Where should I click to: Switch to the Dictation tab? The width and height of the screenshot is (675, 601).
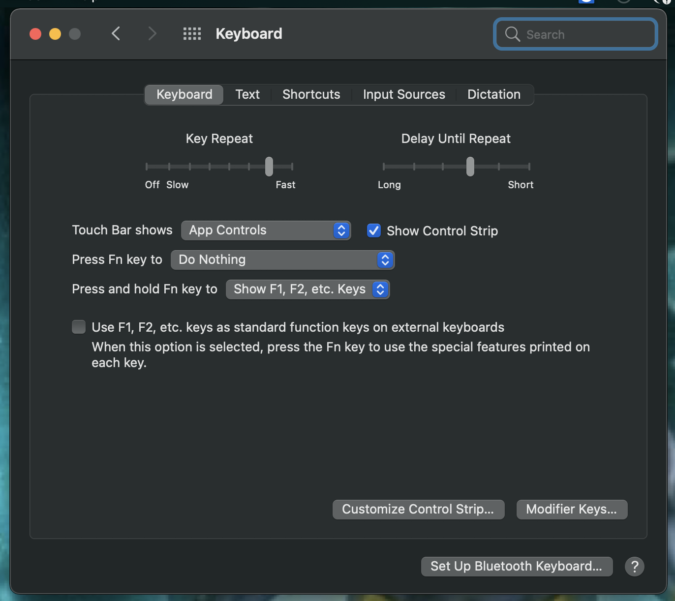(x=494, y=94)
